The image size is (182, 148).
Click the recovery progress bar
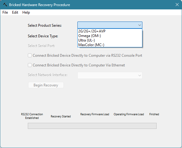pyautogui.click(x=92, y=126)
